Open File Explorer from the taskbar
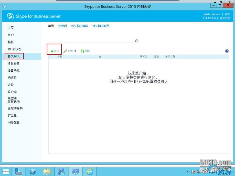 (47, 172)
